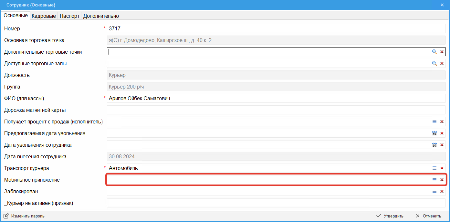Switch to the Кадровые tab

[44, 16]
